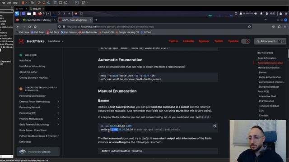The width and height of the screenshot is (289, 162).
Task: Click the VMware snapshot clock icon
Action: point(39,3)
